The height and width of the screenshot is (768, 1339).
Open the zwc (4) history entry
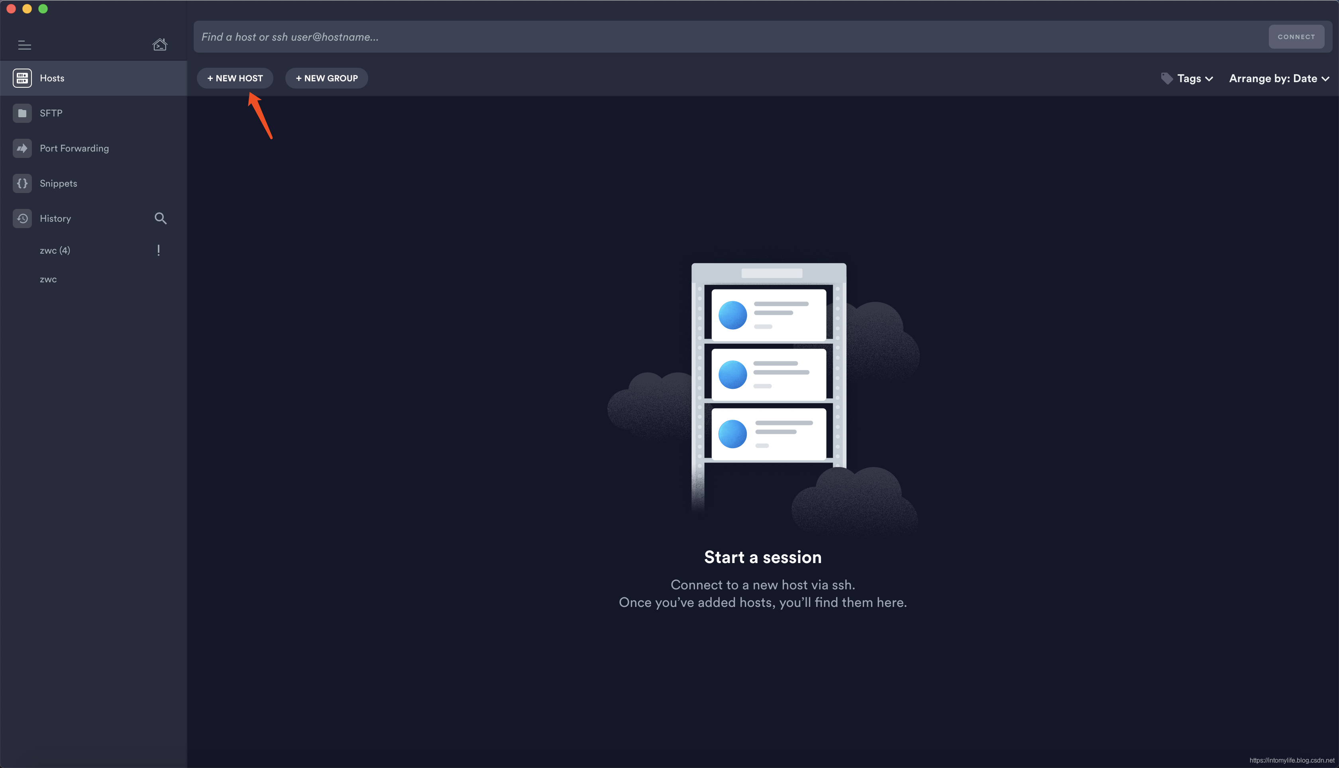point(55,250)
